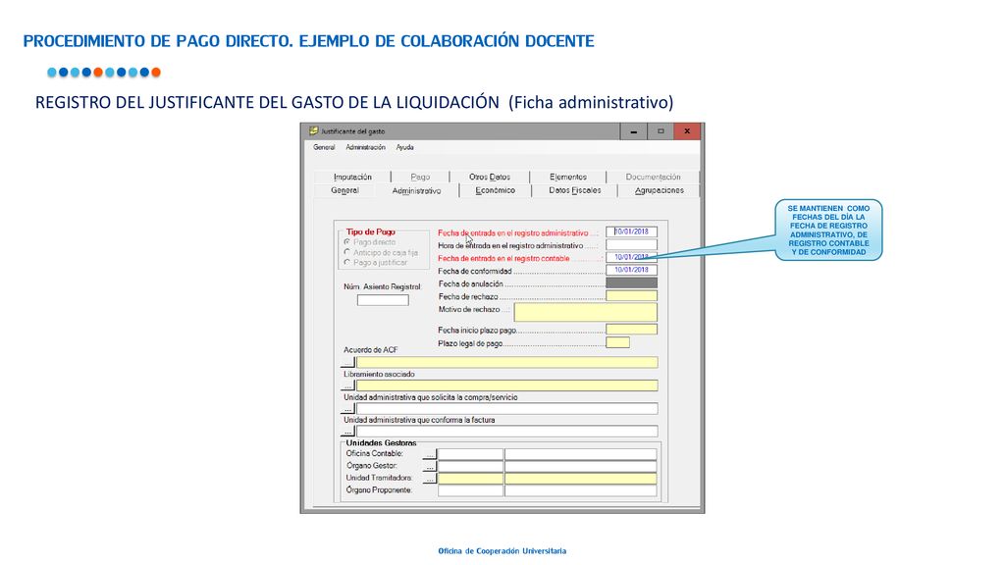1005x565 pixels.
Task: Open the Administración menu
Action: [x=365, y=147]
